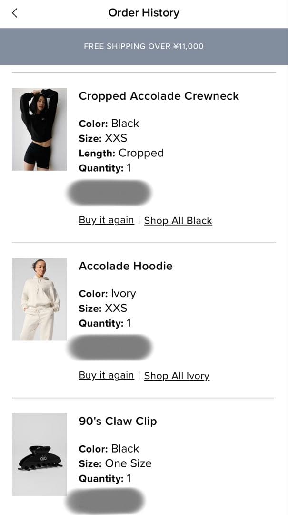This screenshot has width=288, height=515.
Task: Open the Shop All Black link
Action: click(178, 220)
